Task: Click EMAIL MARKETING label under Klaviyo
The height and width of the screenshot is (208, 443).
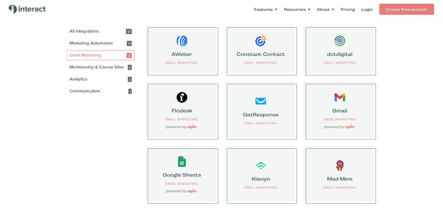Action: (261, 188)
